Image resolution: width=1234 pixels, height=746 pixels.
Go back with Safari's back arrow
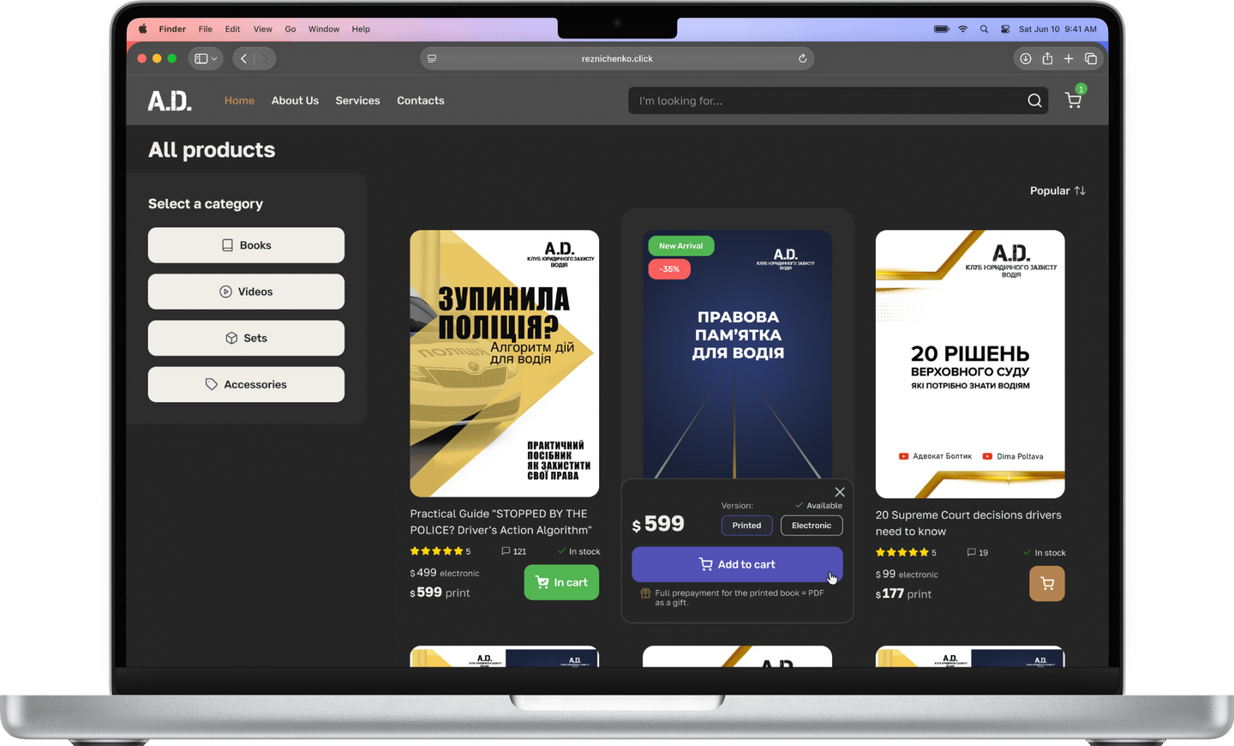244,58
